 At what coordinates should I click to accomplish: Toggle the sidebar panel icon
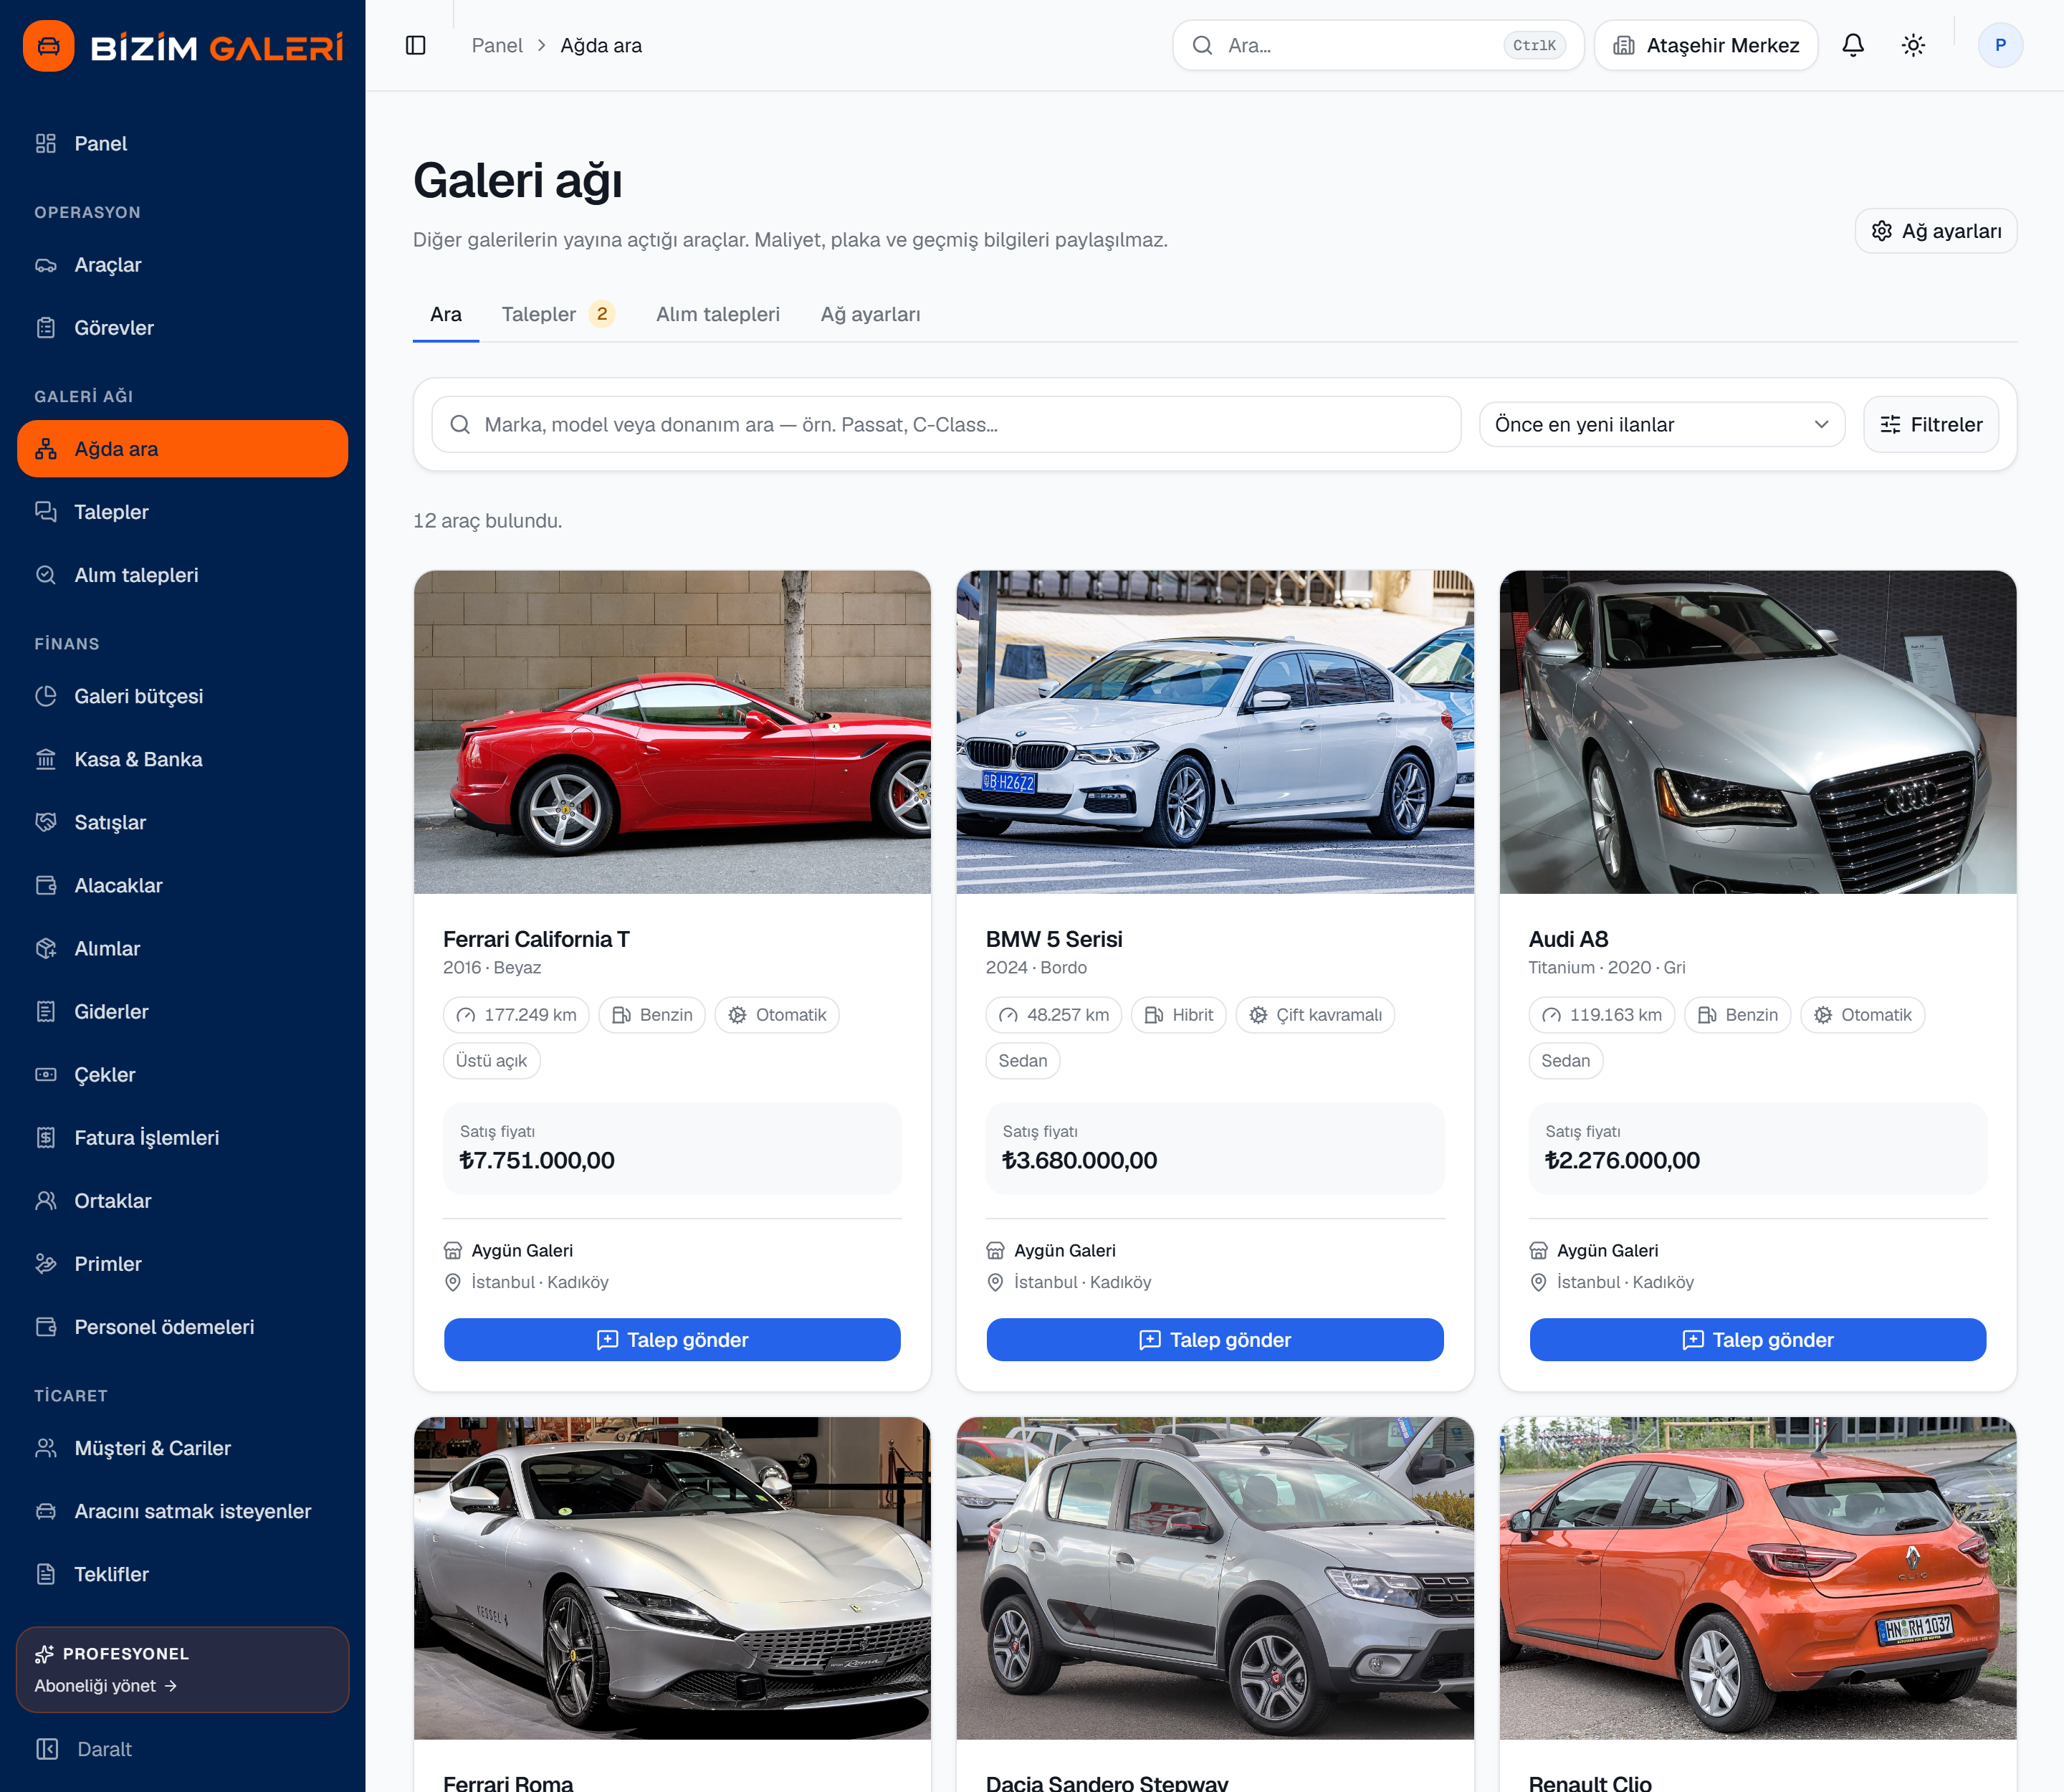pos(416,45)
